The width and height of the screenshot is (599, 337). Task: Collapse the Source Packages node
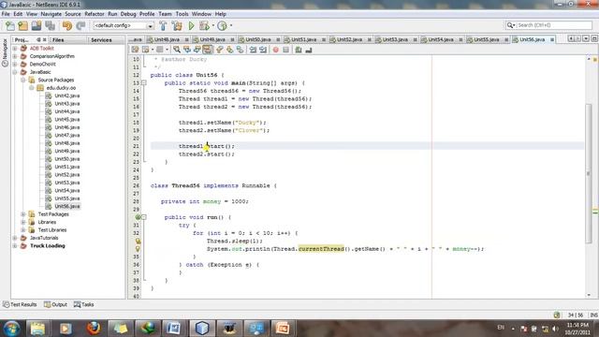pos(22,80)
